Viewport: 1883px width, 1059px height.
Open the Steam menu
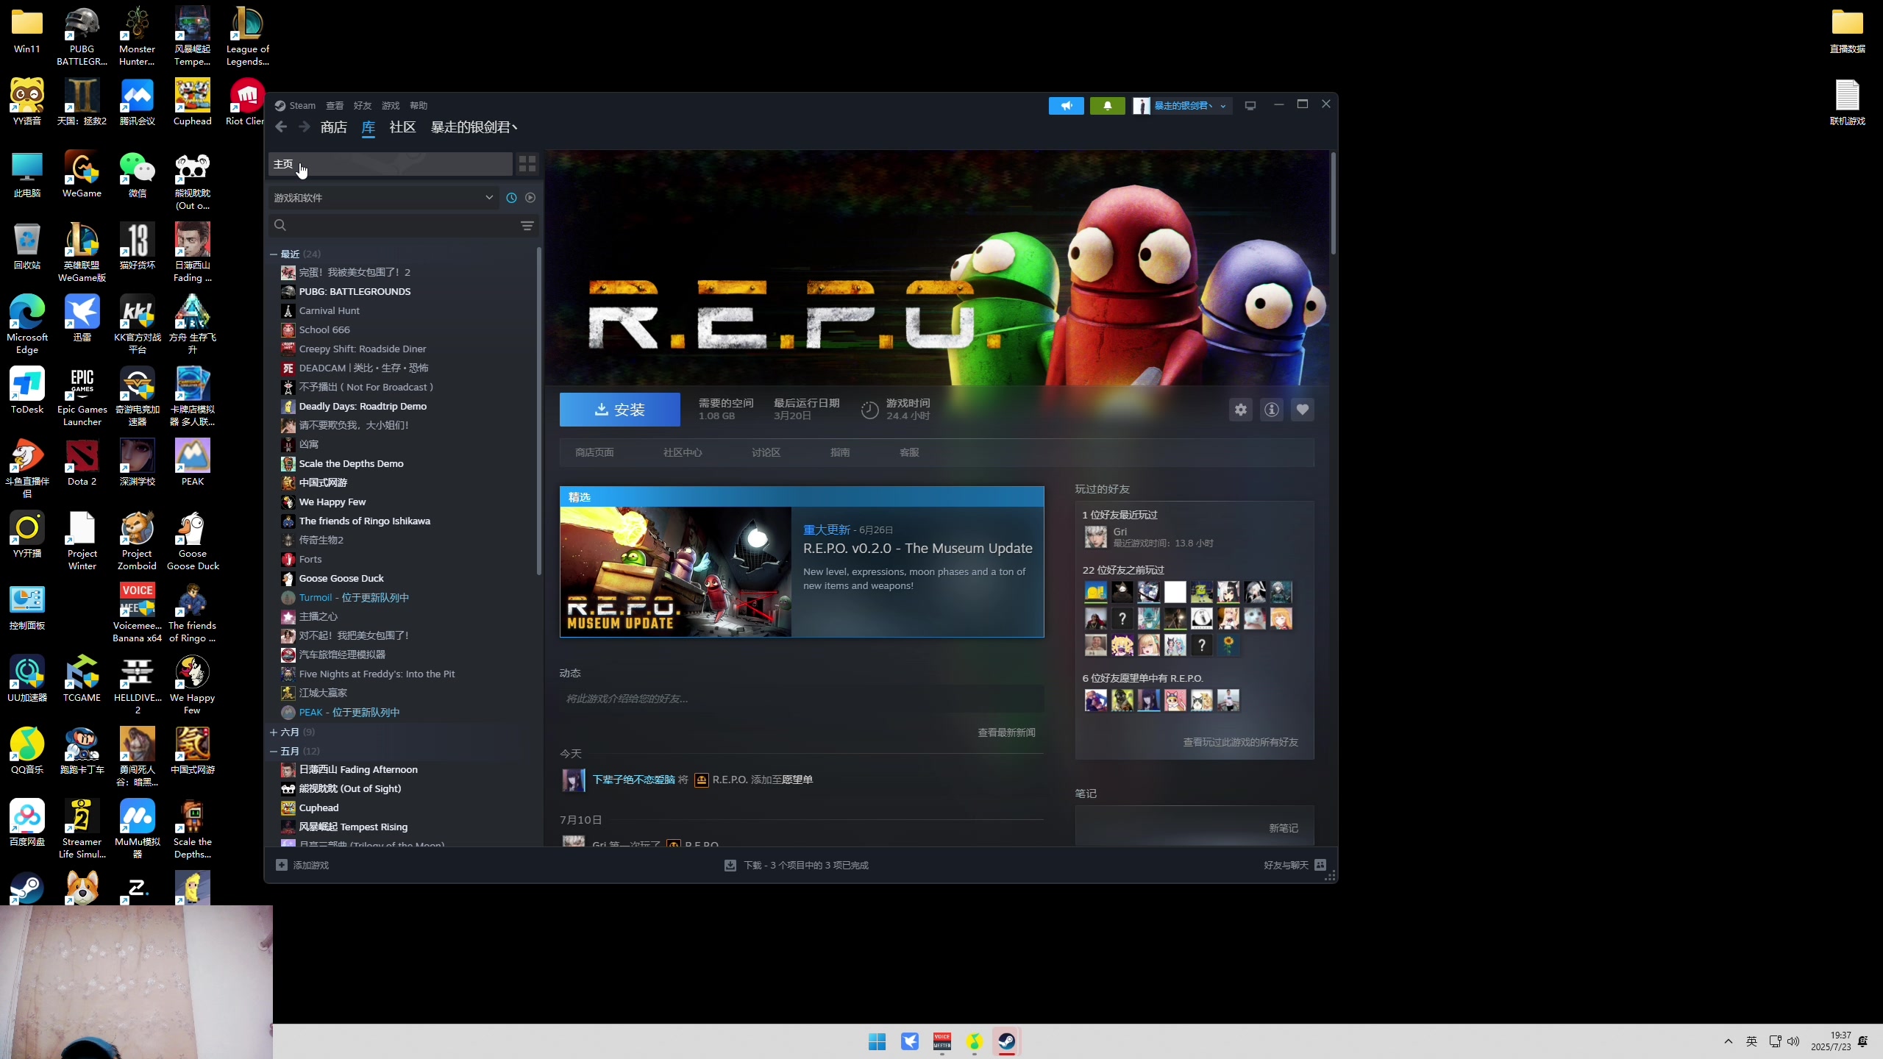point(302,106)
